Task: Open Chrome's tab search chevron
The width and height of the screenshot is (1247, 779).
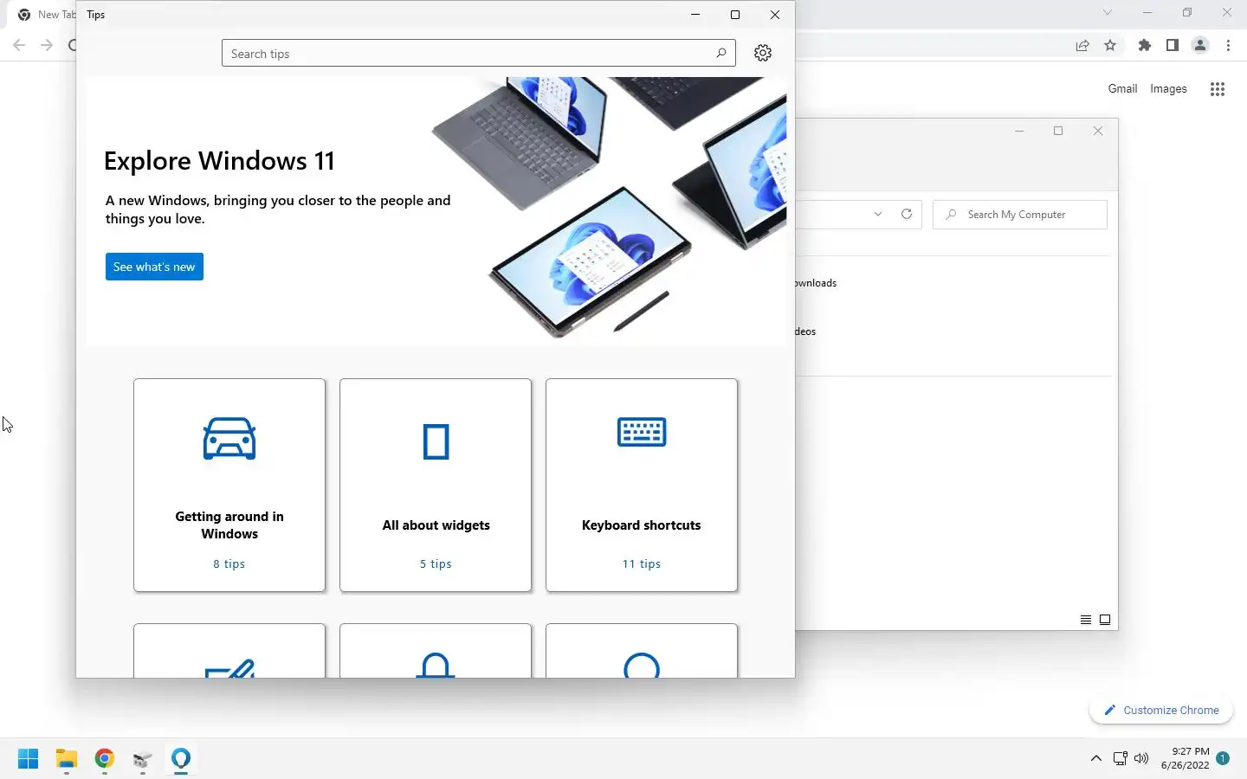Action: [1107, 13]
